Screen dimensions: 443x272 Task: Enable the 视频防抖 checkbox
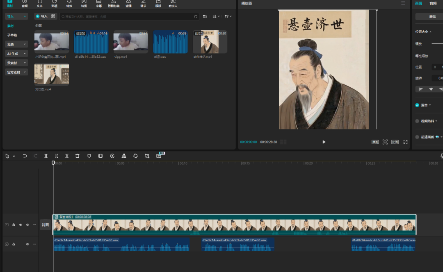pos(417,121)
